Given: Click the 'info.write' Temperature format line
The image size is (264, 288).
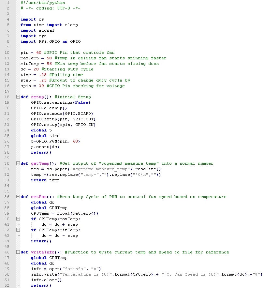Looking at the screenshot, I should [x=147, y=274].
